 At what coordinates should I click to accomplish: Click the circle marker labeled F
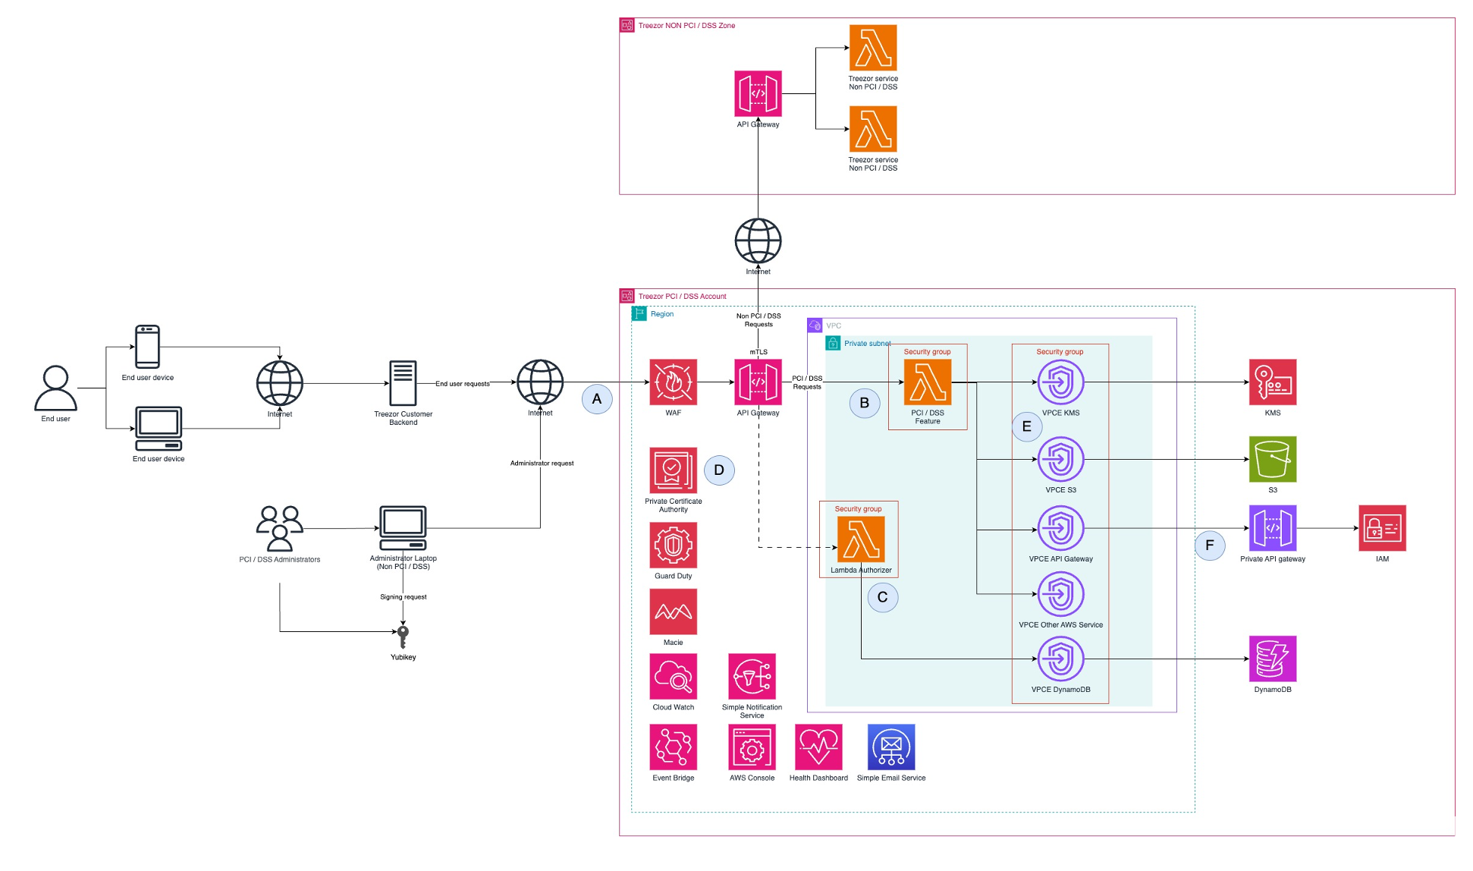(1209, 546)
